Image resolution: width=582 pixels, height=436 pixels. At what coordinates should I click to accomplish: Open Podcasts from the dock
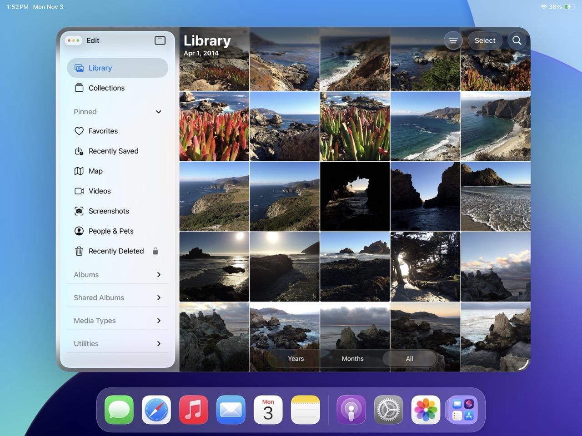point(351,410)
